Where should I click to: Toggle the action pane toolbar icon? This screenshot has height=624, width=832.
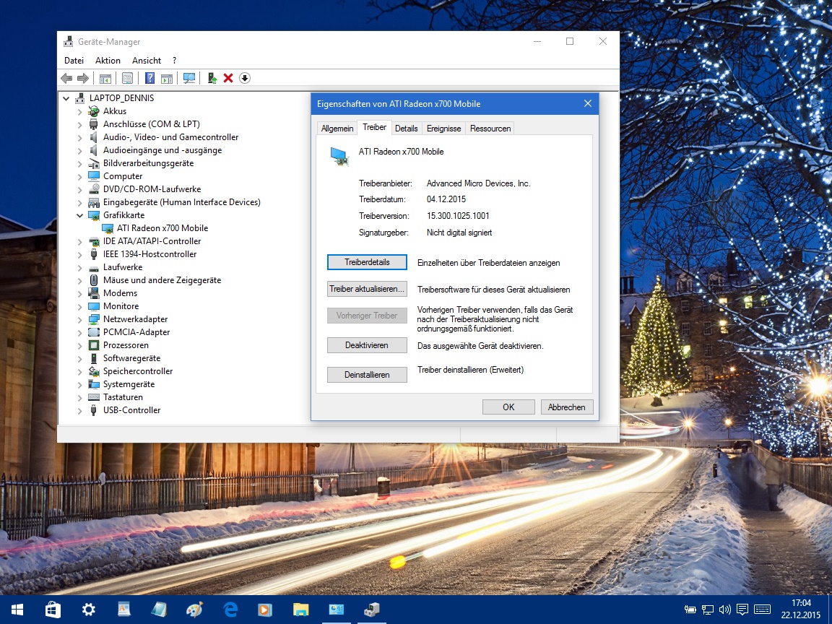[x=167, y=79]
